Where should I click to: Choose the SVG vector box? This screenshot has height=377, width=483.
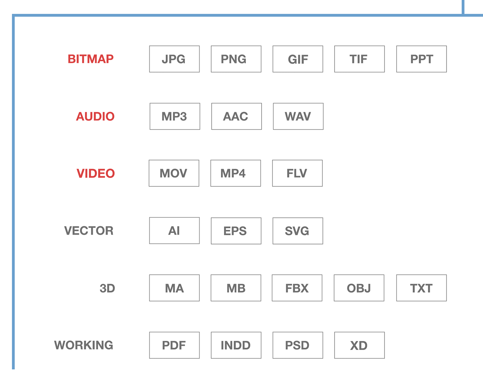pos(298,231)
